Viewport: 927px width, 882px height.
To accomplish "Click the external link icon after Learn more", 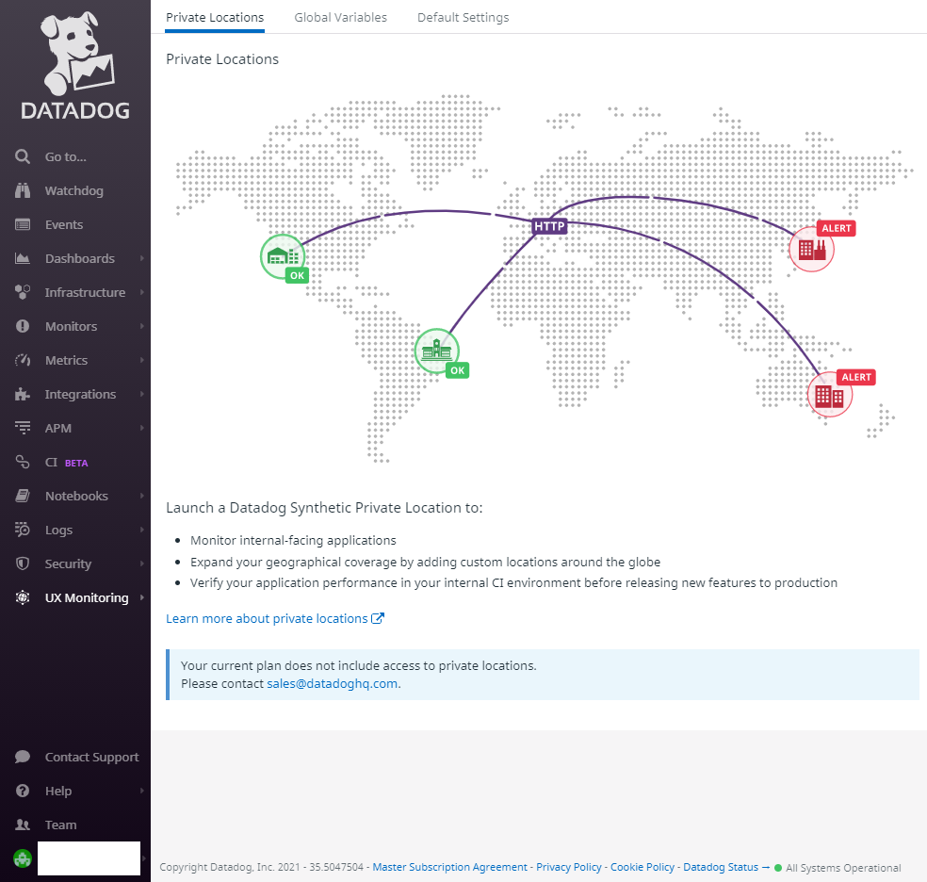I will (x=378, y=618).
